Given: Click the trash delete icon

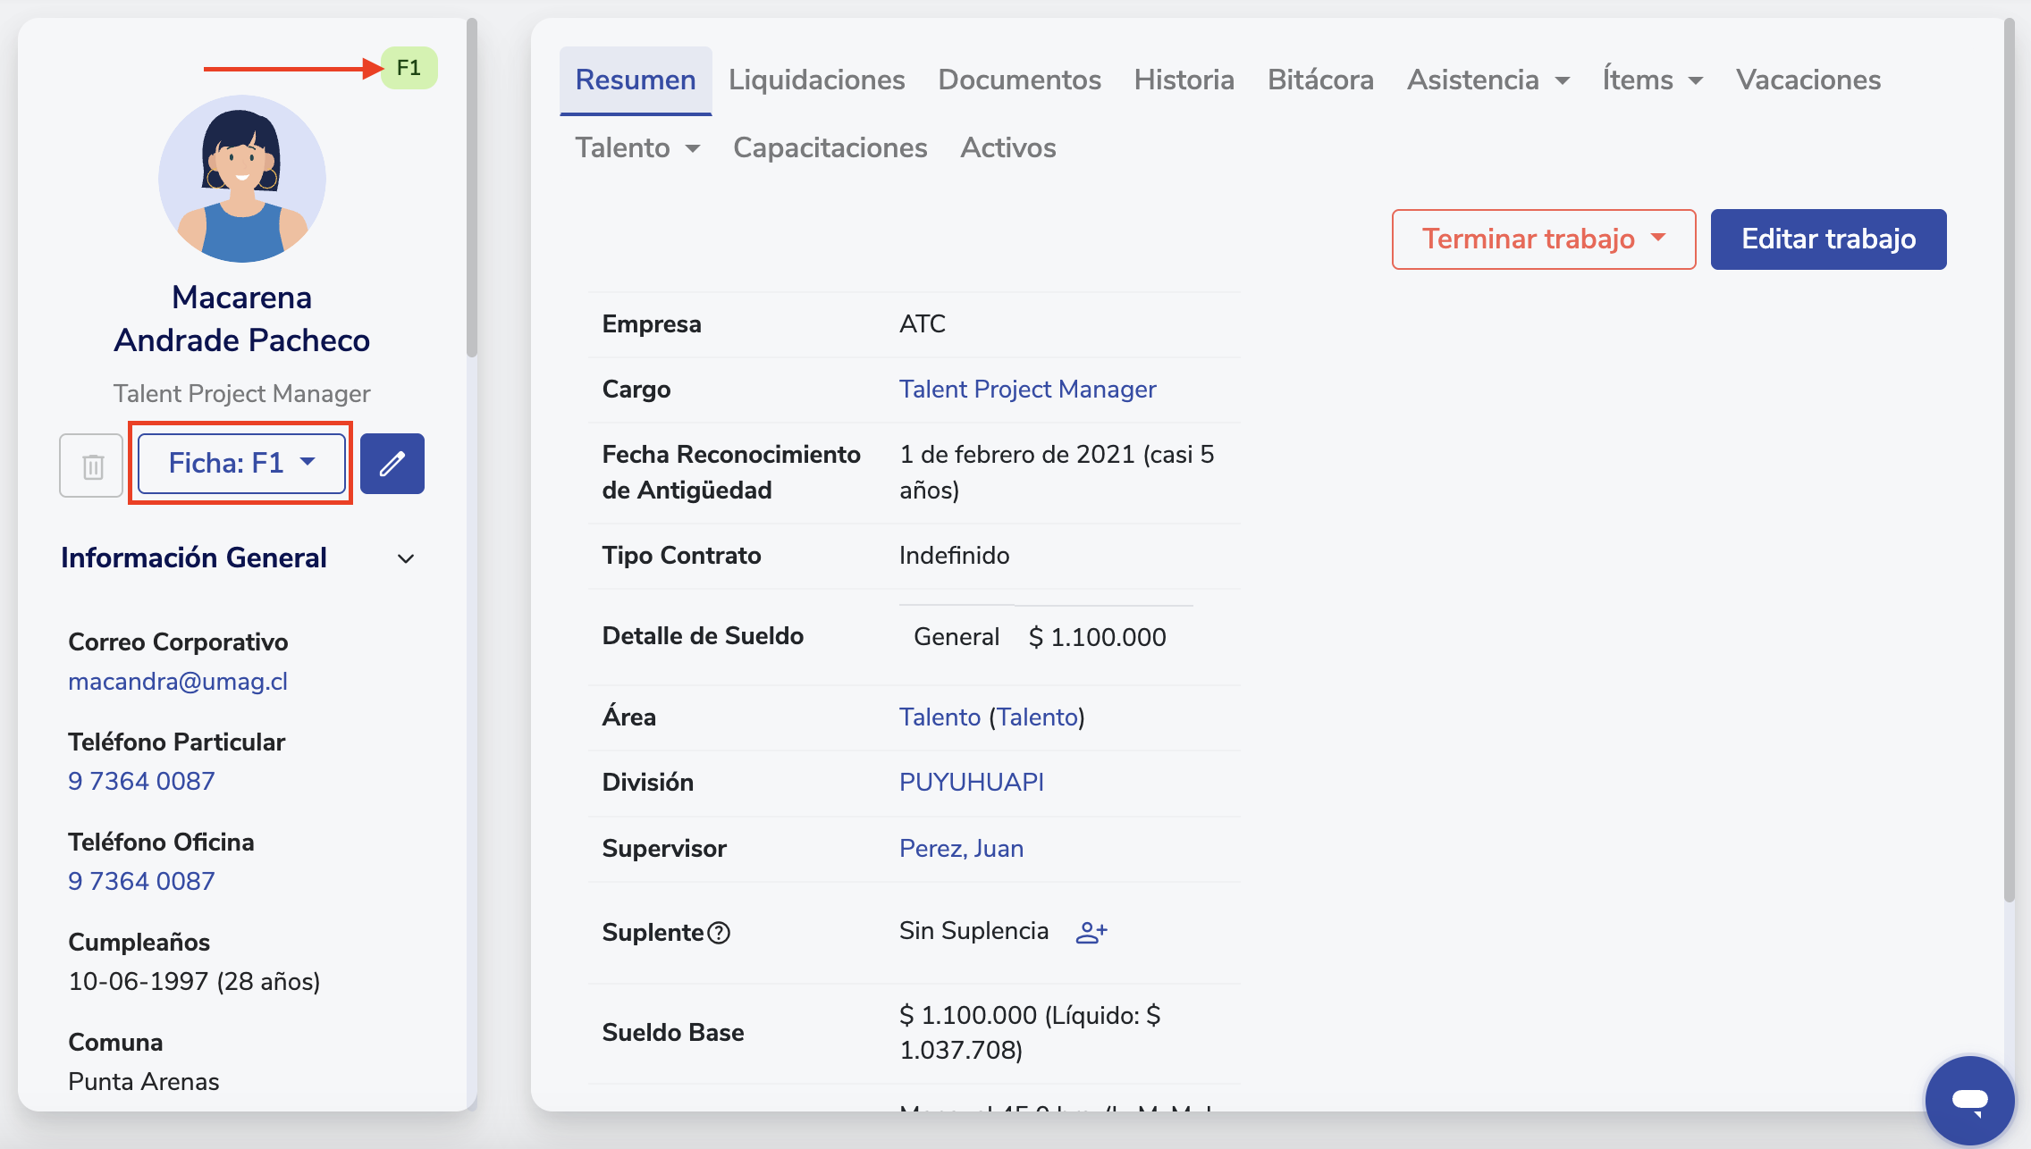Looking at the screenshot, I should (91, 465).
